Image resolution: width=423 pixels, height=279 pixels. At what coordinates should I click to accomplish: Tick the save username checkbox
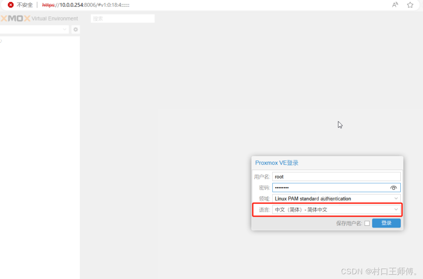367,223
